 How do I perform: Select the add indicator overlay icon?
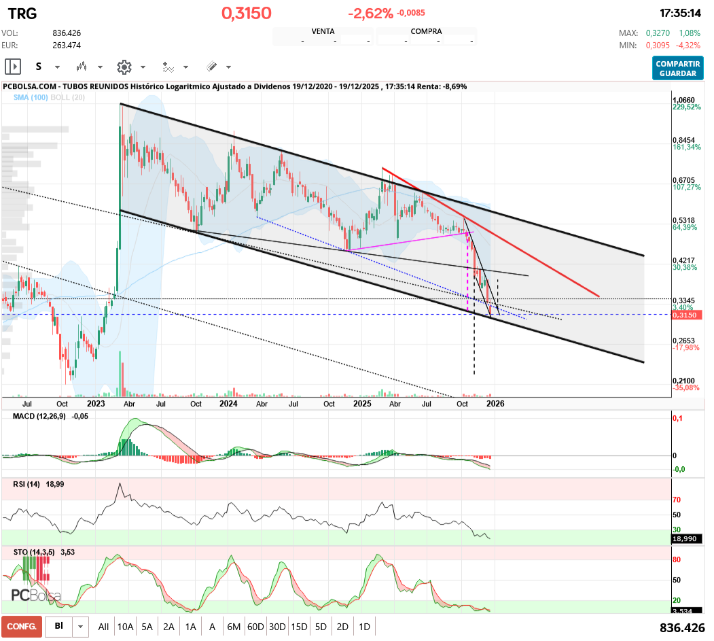tap(169, 67)
